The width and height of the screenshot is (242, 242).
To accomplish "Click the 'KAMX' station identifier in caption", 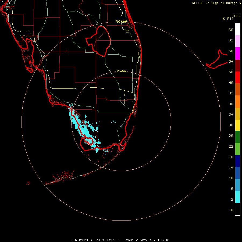I will click(129, 240).
